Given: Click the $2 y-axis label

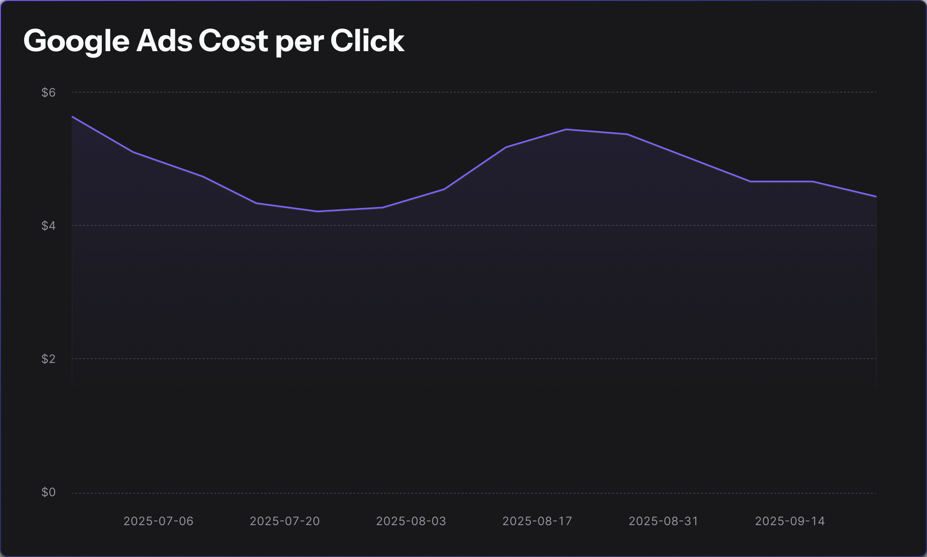Looking at the screenshot, I should [48, 359].
